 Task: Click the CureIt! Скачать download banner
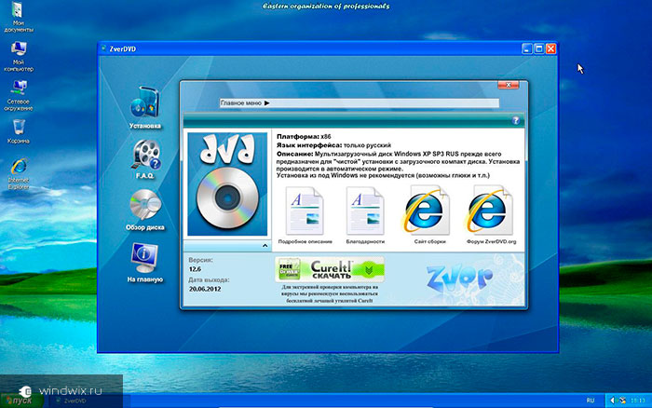click(x=329, y=270)
